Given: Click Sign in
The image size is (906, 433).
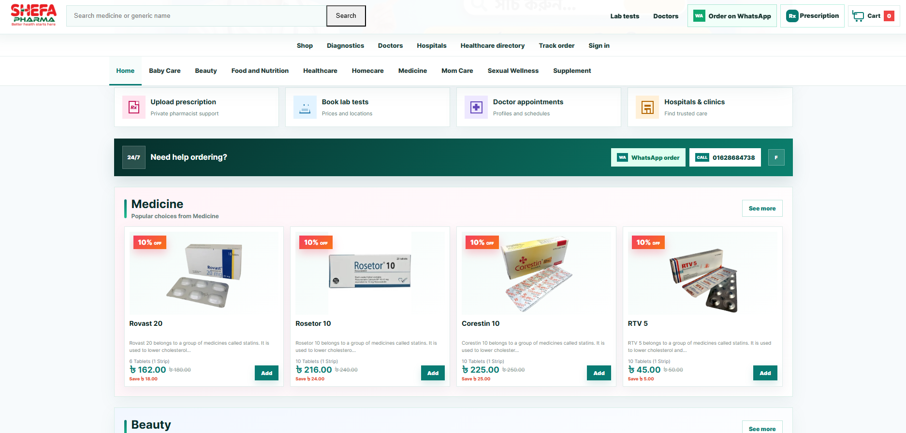Looking at the screenshot, I should 599,45.
